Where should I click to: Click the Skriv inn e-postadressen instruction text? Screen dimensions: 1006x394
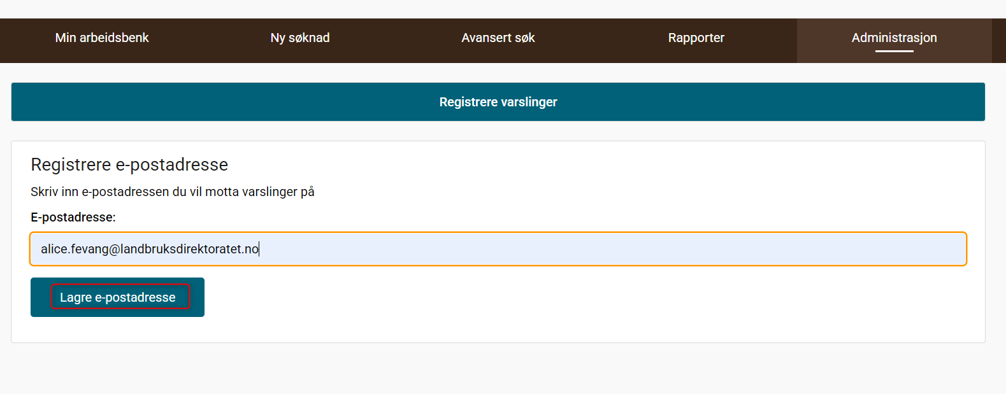(173, 192)
